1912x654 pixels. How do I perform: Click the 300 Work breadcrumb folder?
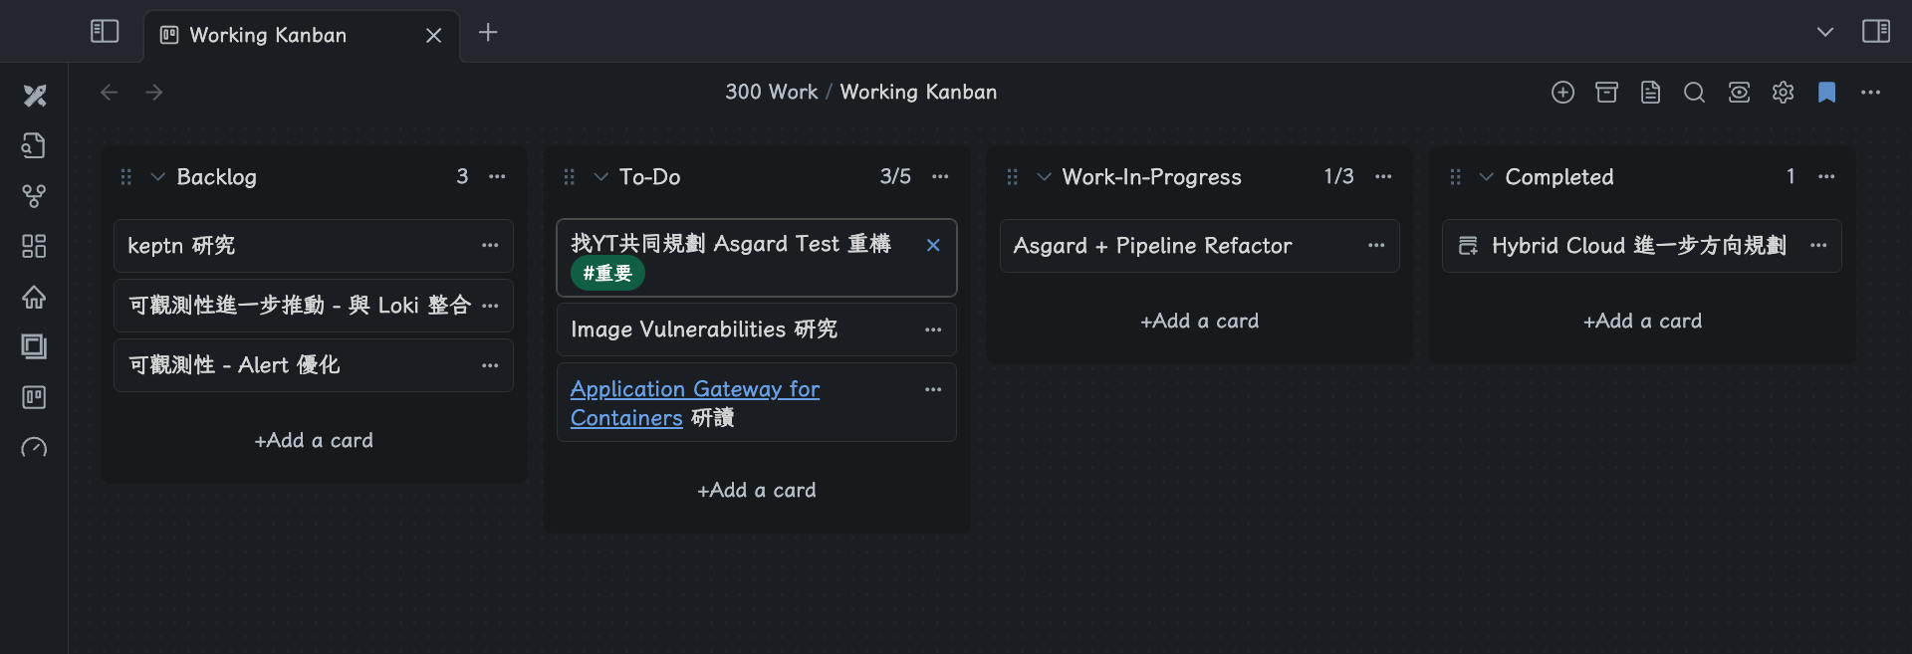point(771,92)
